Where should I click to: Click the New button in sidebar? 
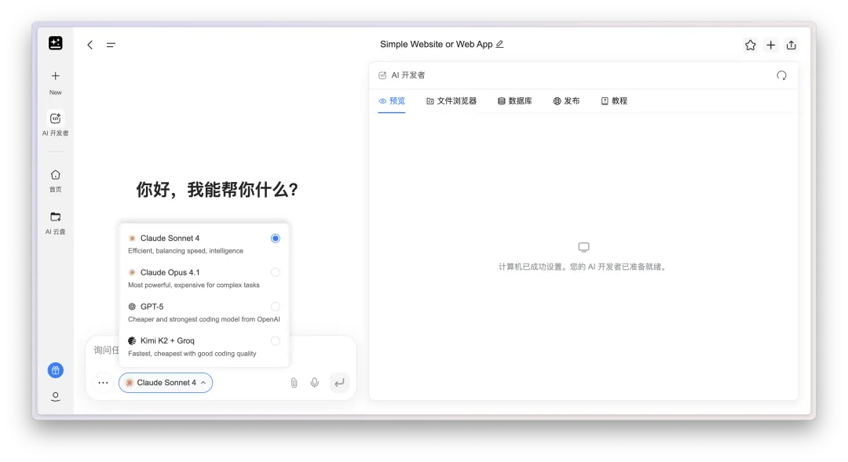pyautogui.click(x=55, y=82)
